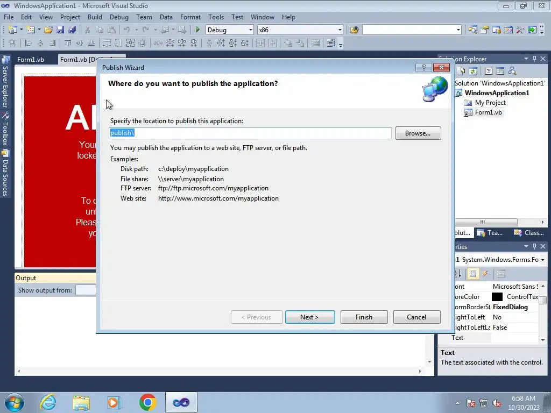Open the Debug menu
Screen dimensions: 551x413
click(x=119, y=17)
